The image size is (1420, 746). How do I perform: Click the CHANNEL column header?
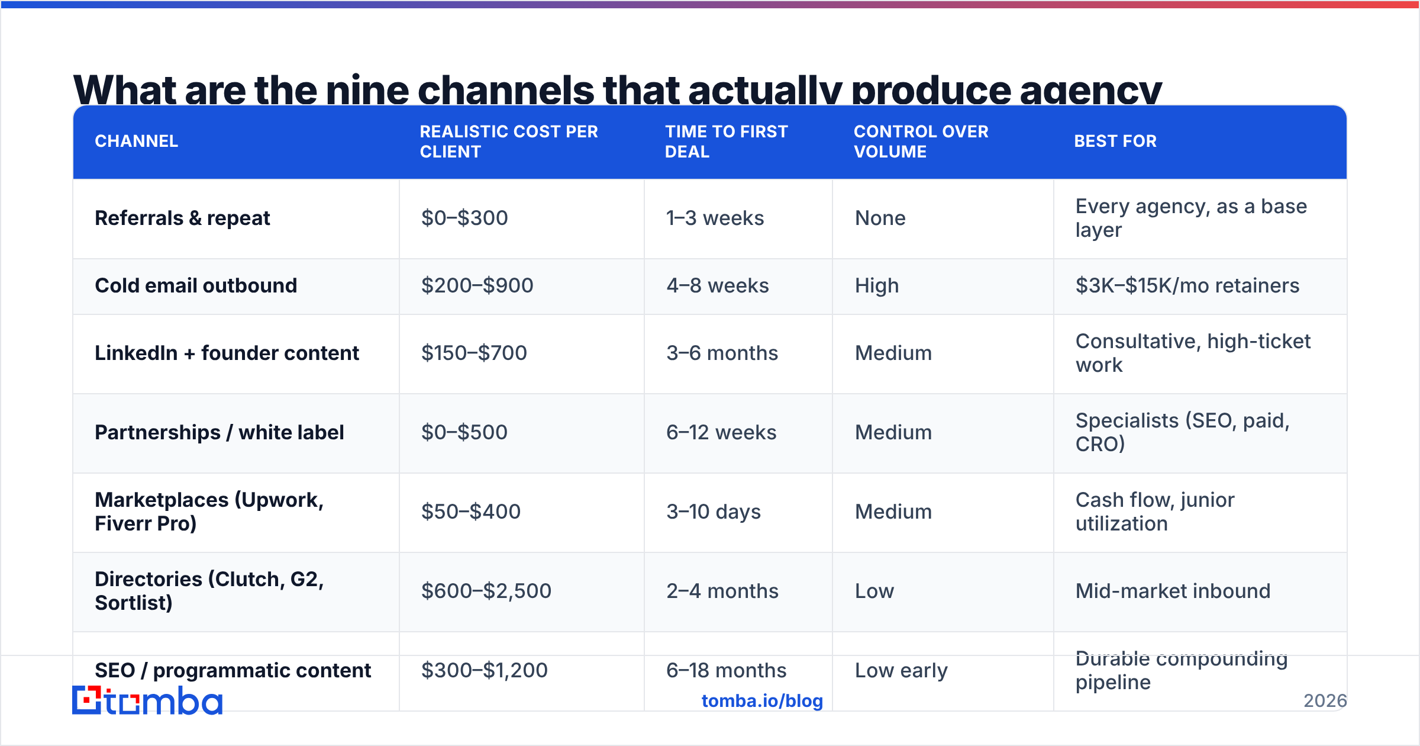coord(137,141)
